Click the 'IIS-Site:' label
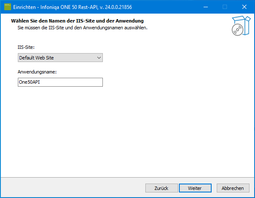The height and width of the screenshot is (198, 255). click(26, 47)
